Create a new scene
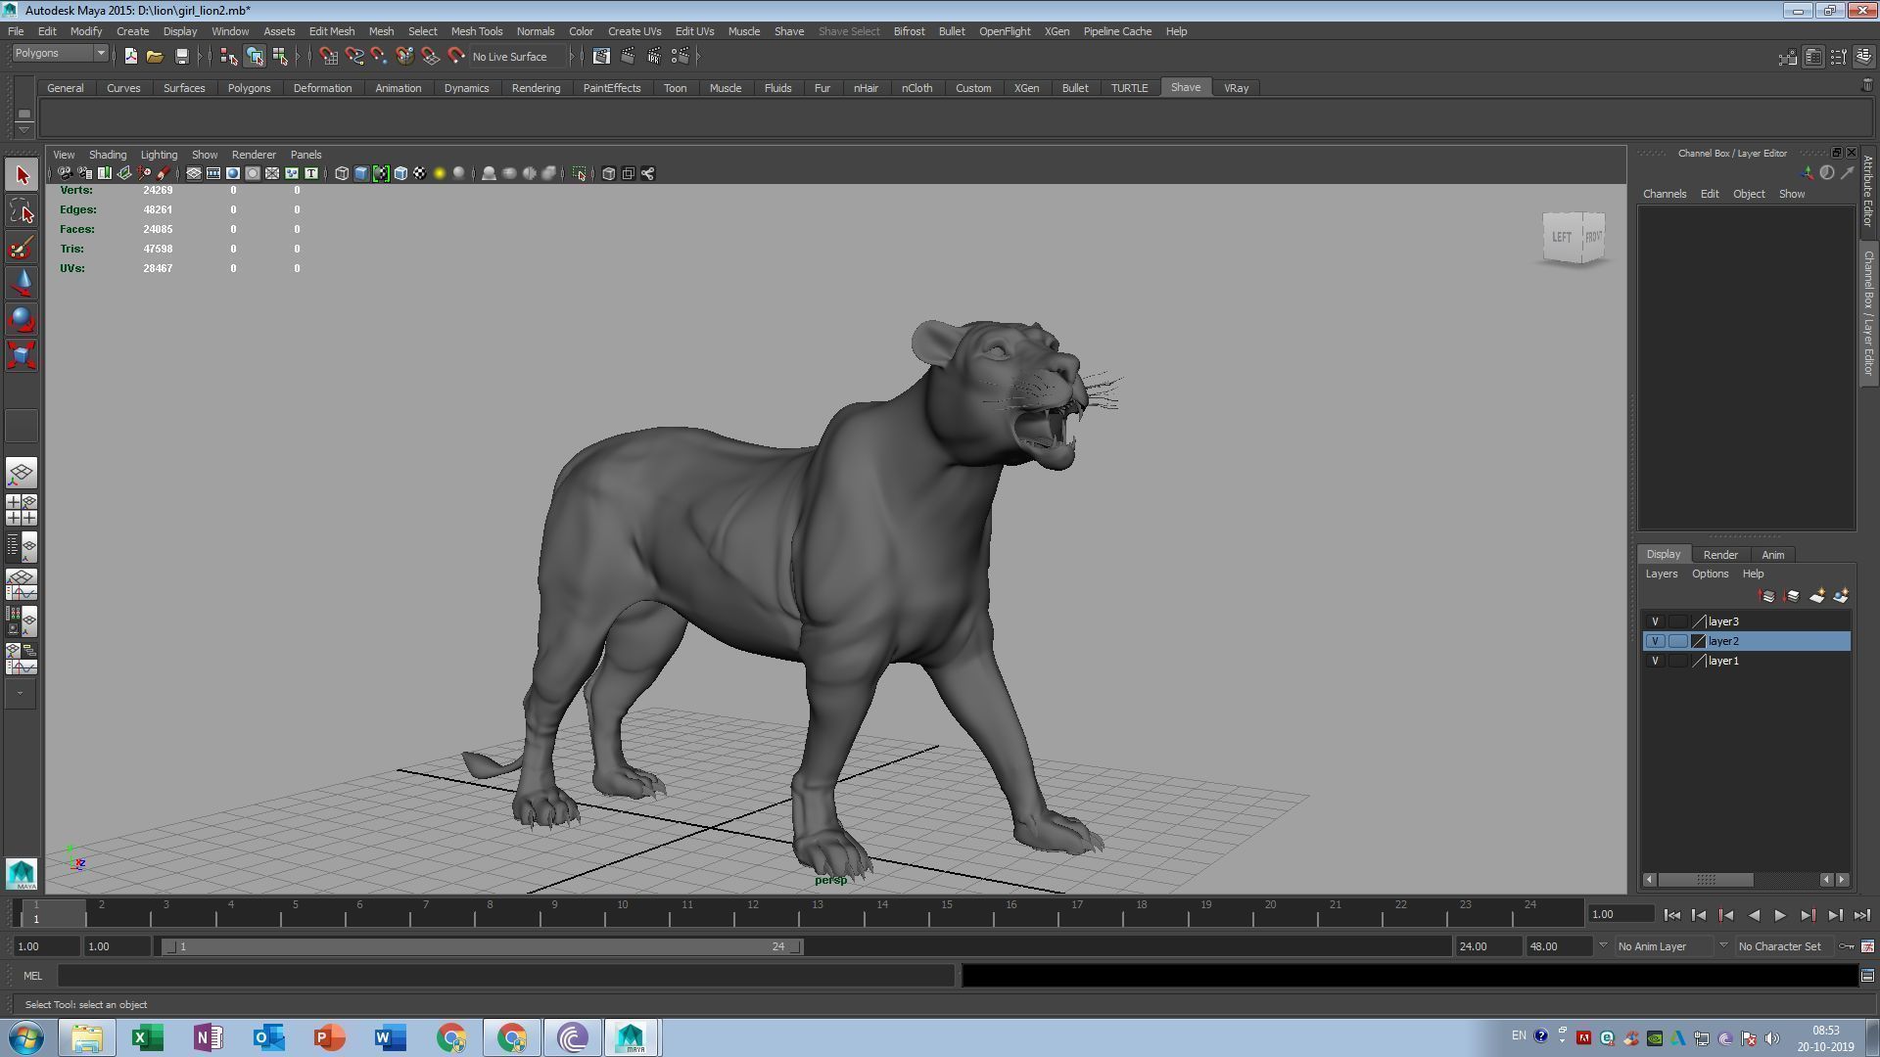The image size is (1880, 1057). 130,57
